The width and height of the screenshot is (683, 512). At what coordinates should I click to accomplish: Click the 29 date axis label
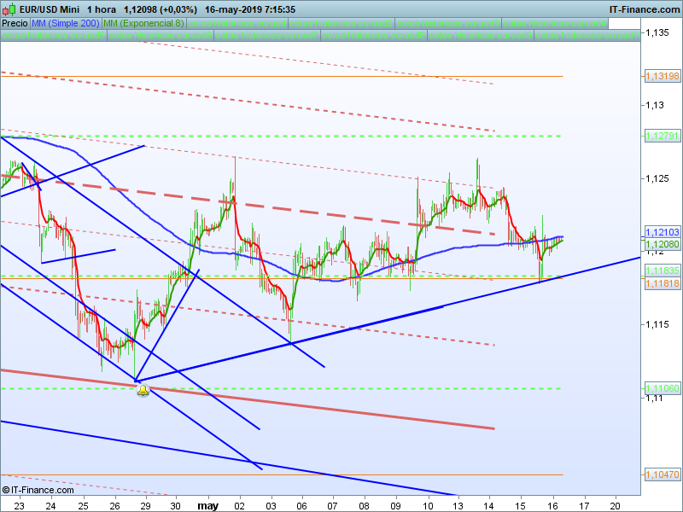(x=145, y=505)
